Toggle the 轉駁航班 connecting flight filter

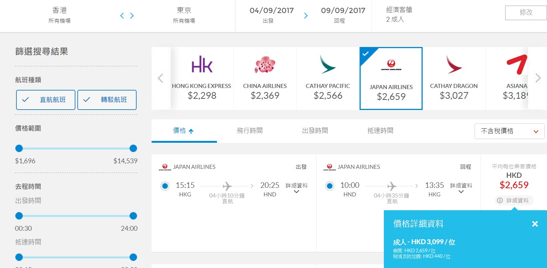coord(107,100)
